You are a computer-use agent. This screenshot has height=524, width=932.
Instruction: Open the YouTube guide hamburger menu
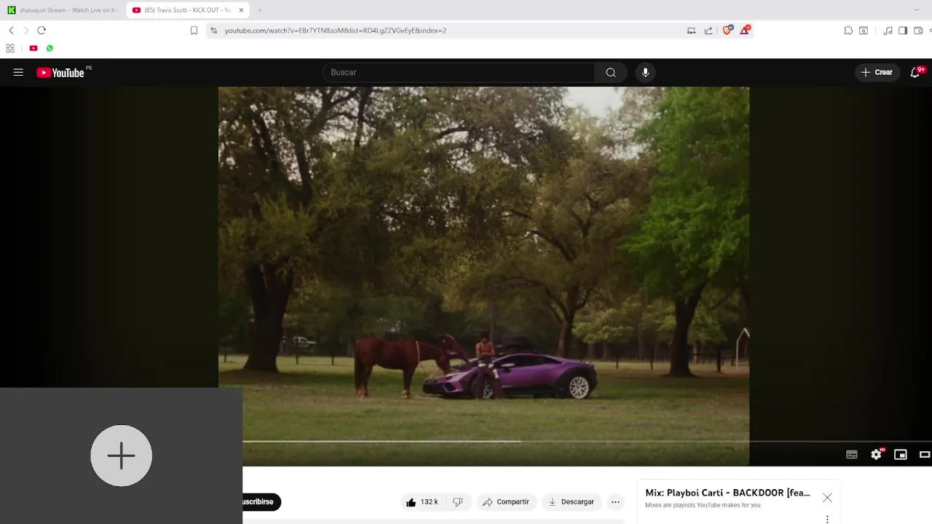[18, 72]
